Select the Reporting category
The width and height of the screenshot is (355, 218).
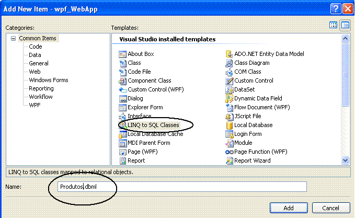[41, 88]
